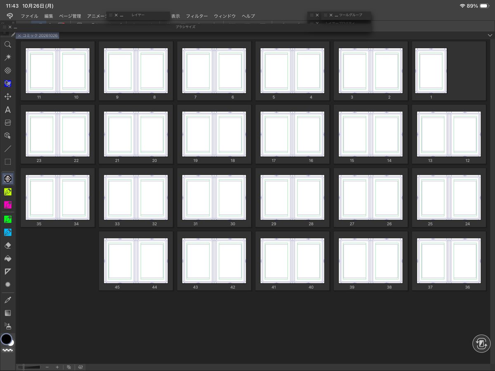
Task: Select the straight line figure tool
Action: 7,148
